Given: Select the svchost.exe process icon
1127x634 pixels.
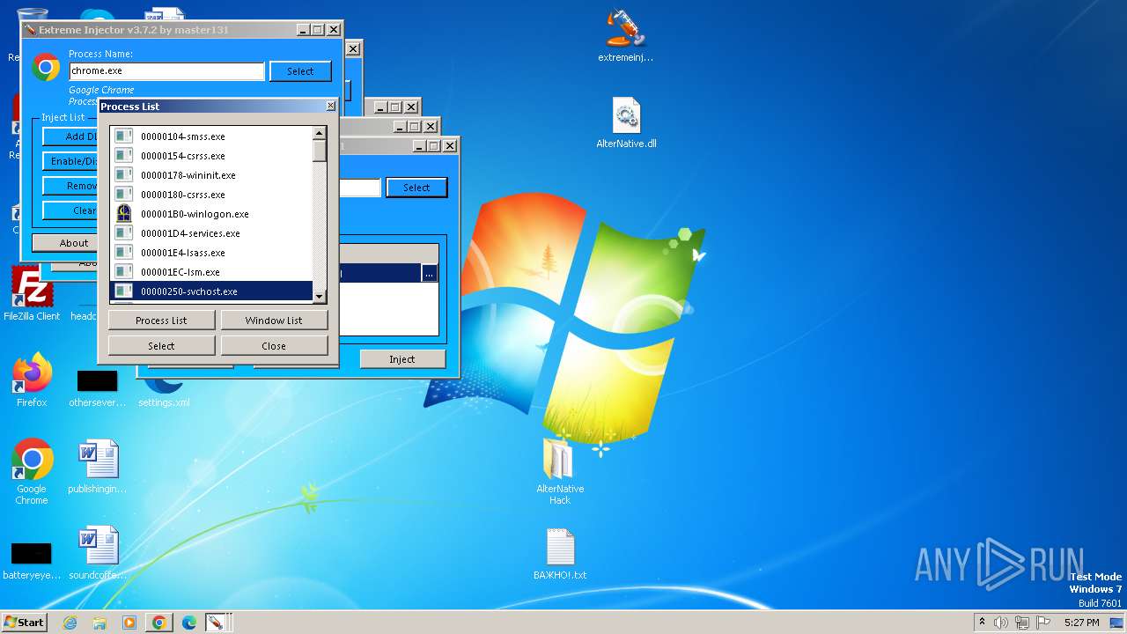Looking at the screenshot, I should (124, 291).
